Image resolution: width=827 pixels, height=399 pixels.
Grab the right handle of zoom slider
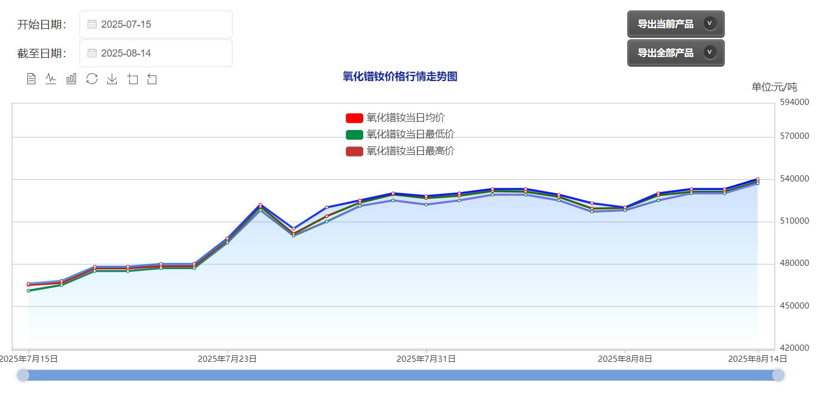click(x=778, y=375)
